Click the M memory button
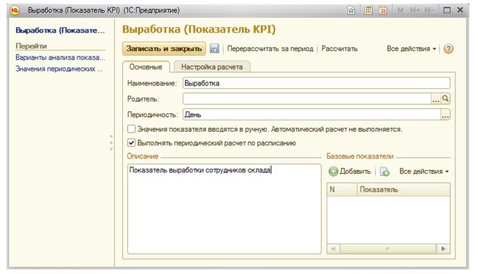Screen dimensions: 478x274 pos(400,11)
